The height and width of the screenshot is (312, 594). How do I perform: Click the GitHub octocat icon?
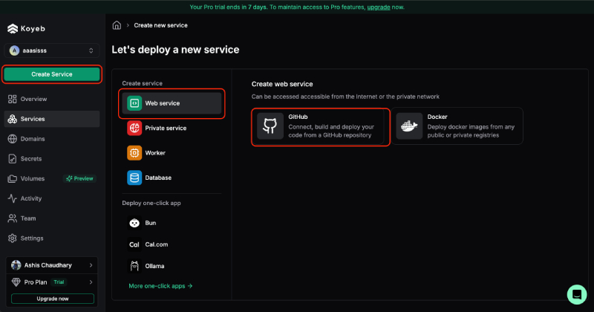click(x=270, y=126)
